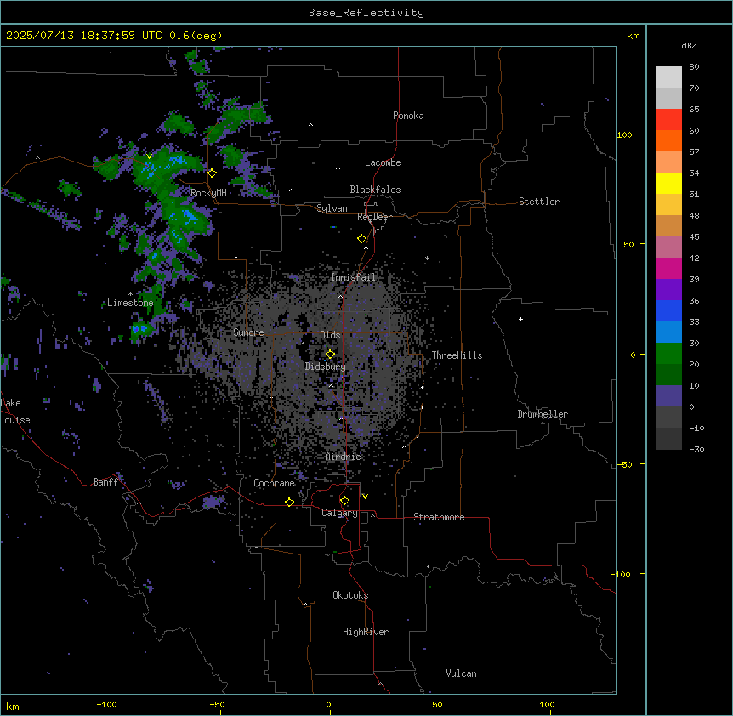Click the asterisk marker above Limestone label

(x=130, y=294)
